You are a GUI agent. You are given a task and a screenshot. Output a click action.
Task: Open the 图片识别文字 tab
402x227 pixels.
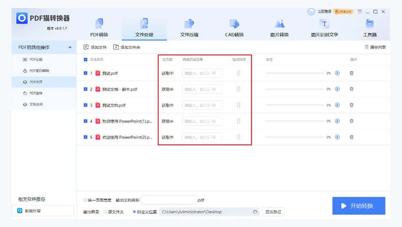click(324, 28)
